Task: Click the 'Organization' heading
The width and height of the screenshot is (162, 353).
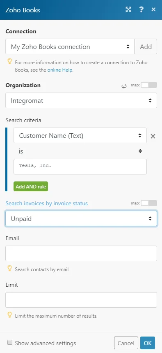Action: pyautogui.click(x=23, y=85)
